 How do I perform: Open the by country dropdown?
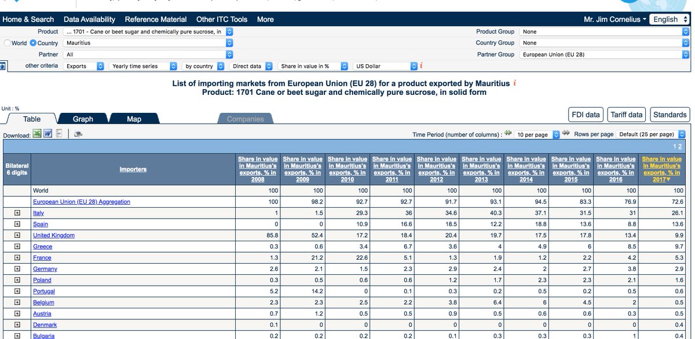(x=204, y=67)
